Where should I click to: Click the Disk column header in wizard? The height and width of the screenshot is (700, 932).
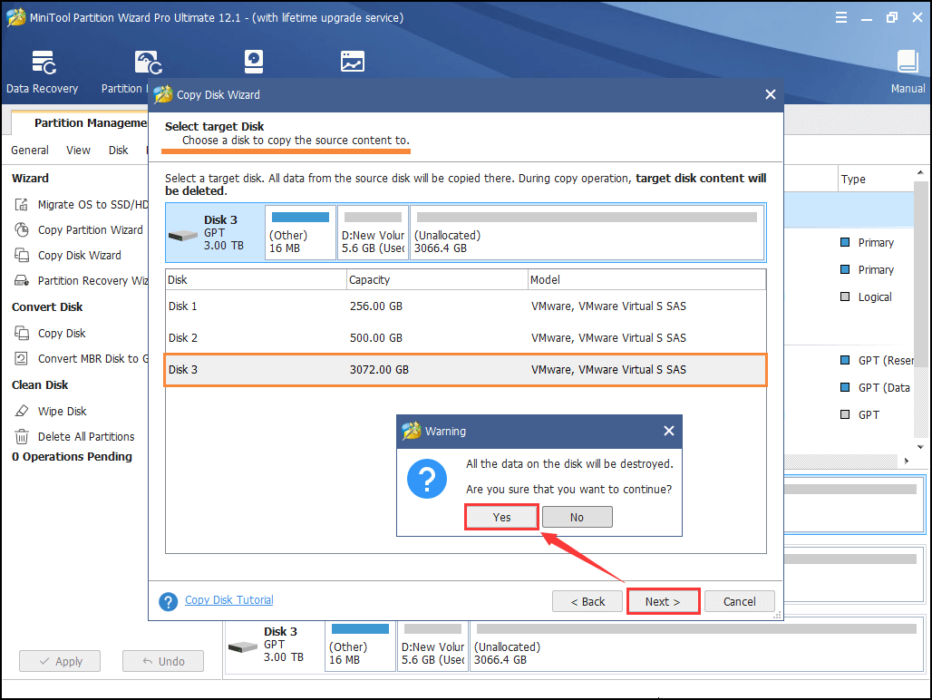tap(257, 279)
